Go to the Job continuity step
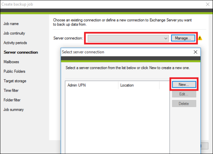 [x=14, y=33]
